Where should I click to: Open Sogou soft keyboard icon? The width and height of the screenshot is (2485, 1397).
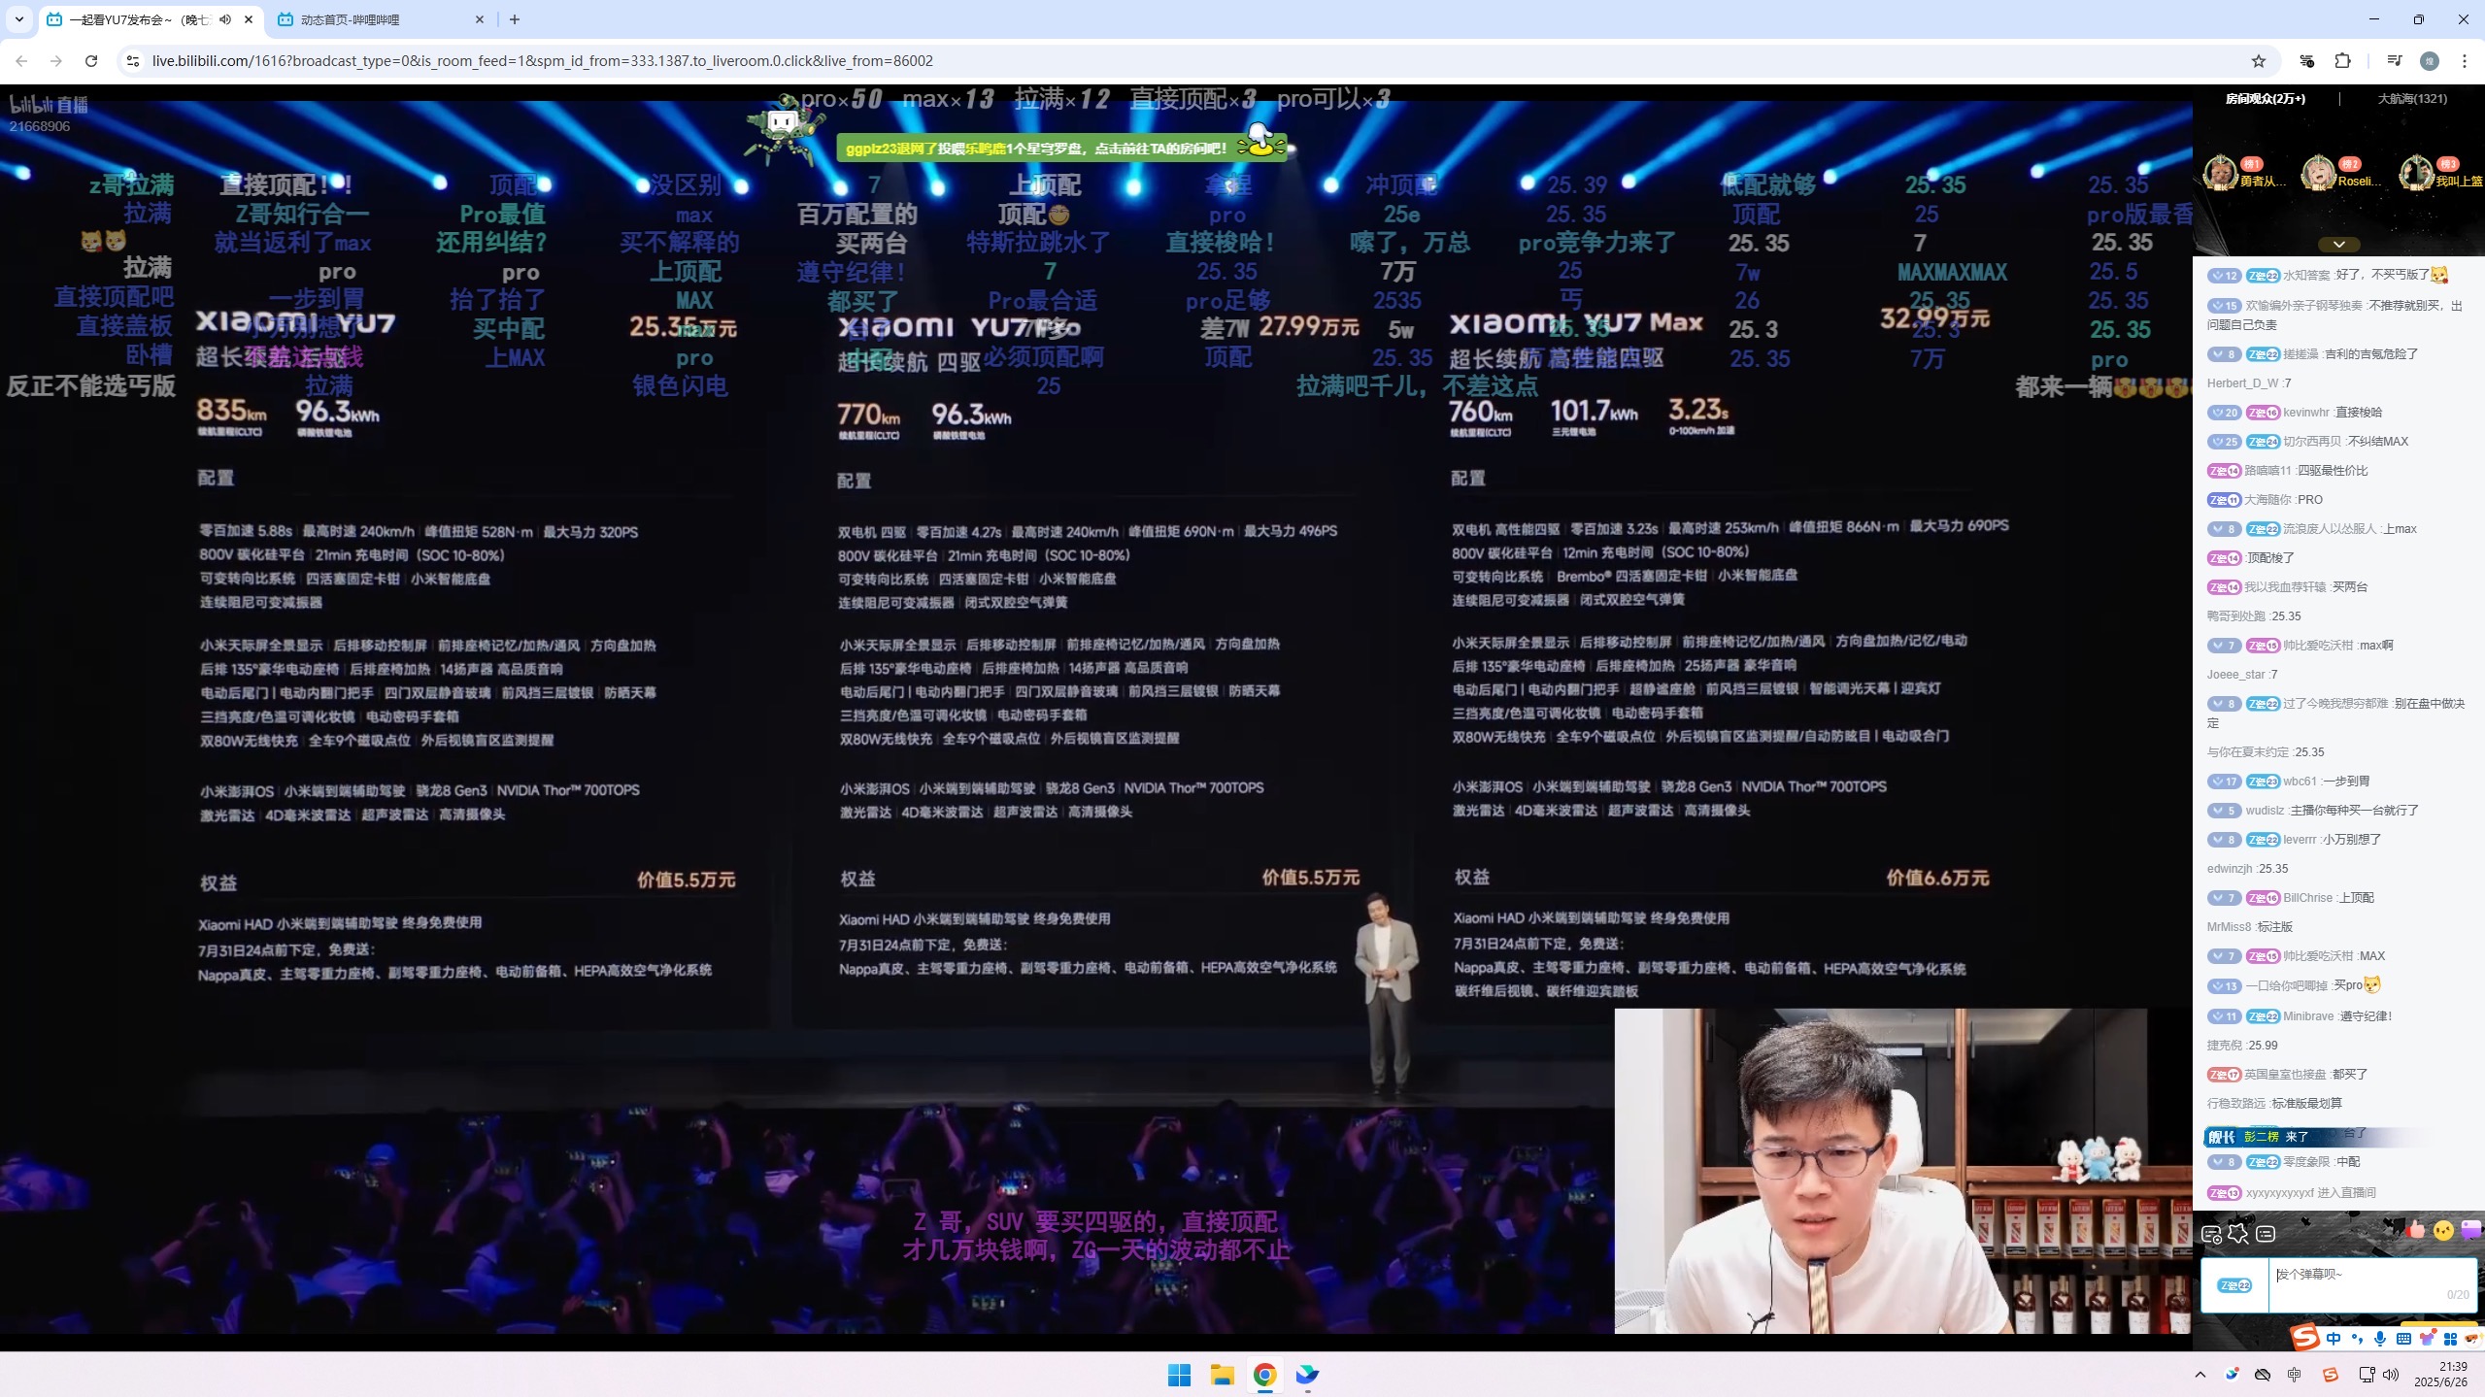[2403, 1339]
